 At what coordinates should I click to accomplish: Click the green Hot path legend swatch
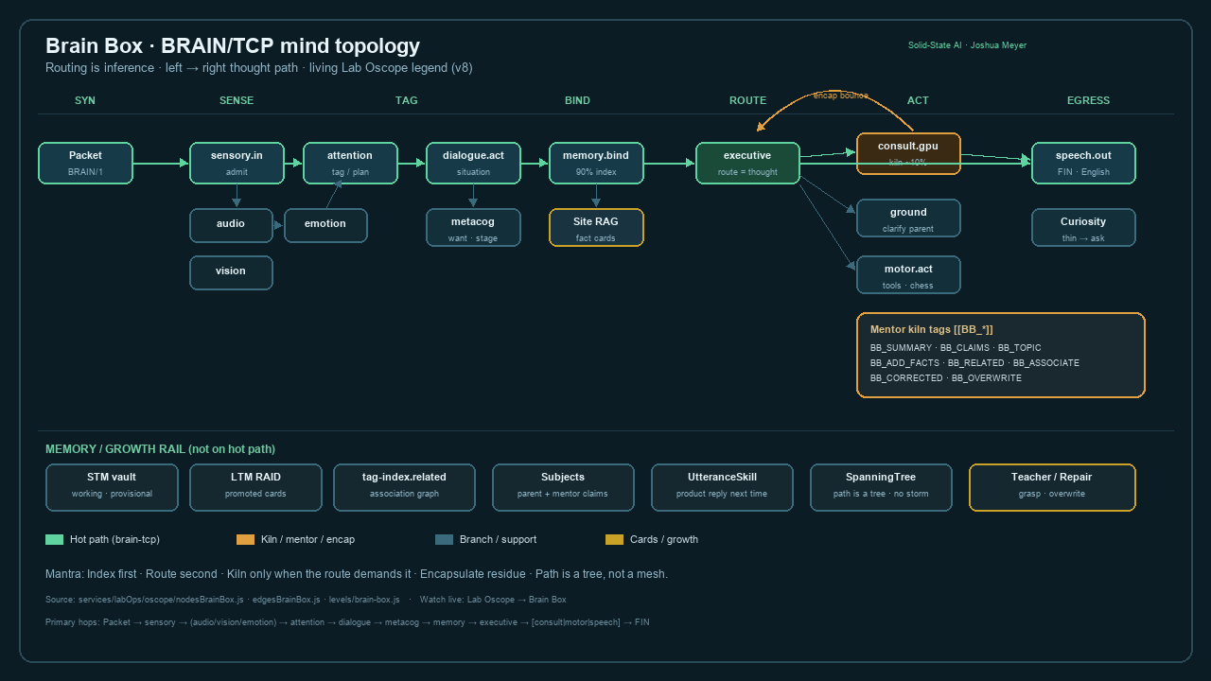point(54,539)
